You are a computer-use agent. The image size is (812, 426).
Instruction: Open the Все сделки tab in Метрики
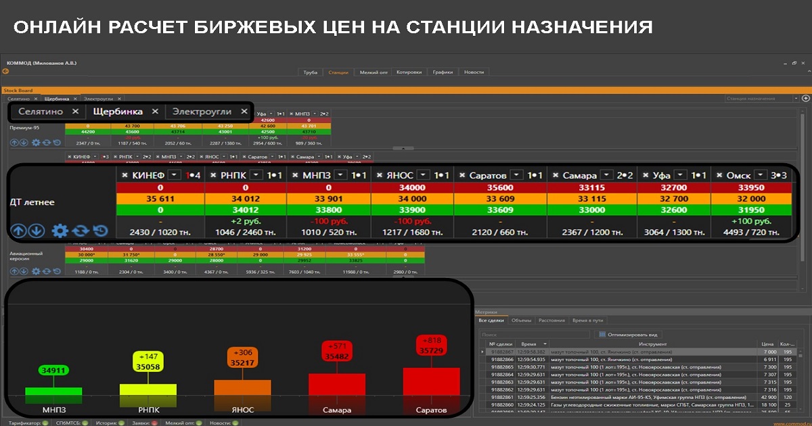[491, 320]
